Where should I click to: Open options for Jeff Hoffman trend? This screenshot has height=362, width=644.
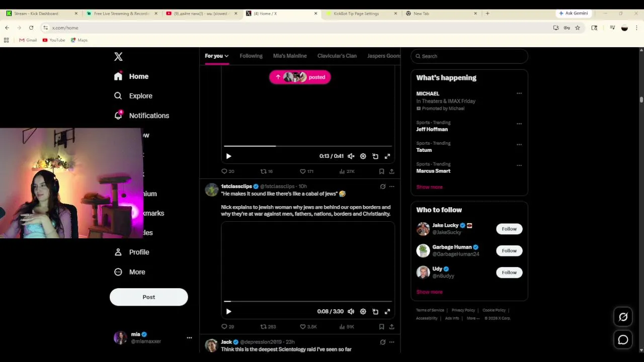click(x=519, y=124)
